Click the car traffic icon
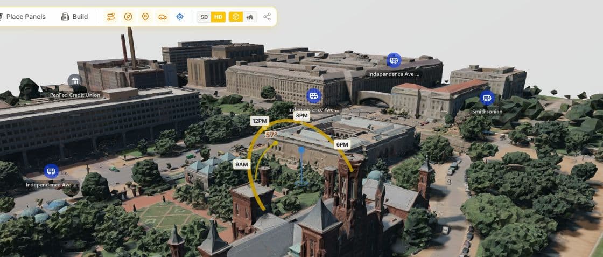 click(163, 17)
